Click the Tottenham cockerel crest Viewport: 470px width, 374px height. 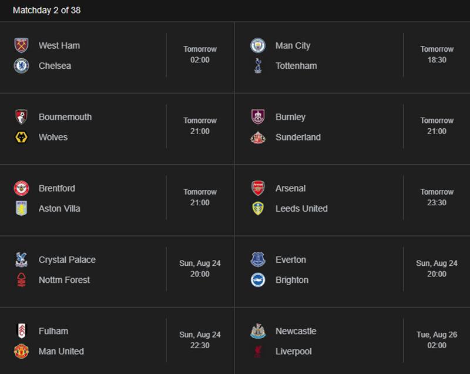tap(258, 66)
